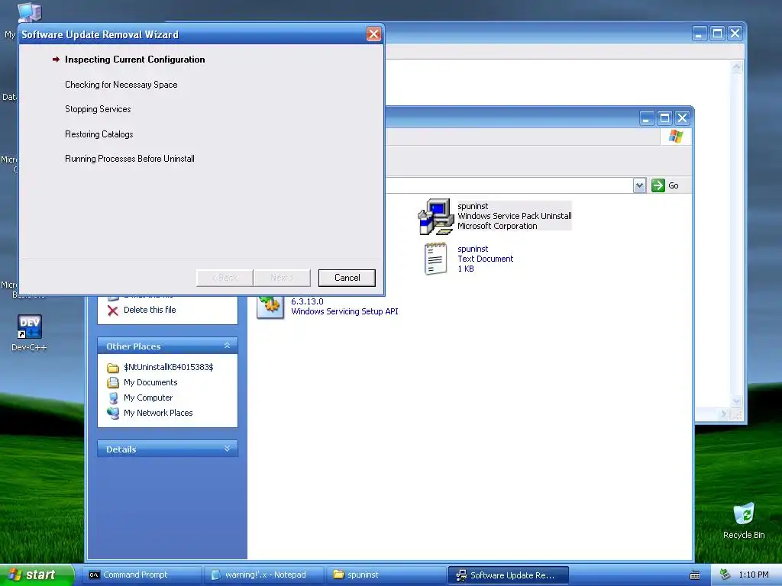Select the spuninst Windows Service Pack Uninstall icon
The width and height of the screenshot is (782, 586).
(435, 216)
